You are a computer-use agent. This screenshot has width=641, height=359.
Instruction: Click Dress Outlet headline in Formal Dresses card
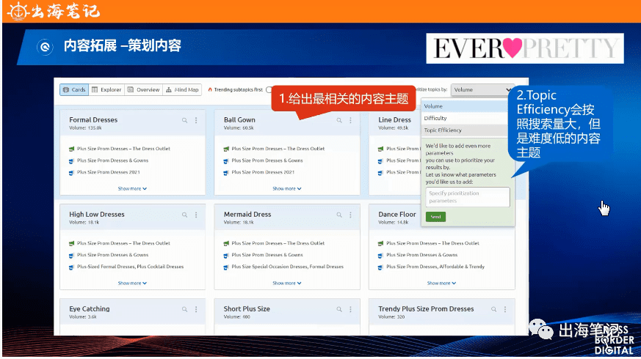pos(123,149)
